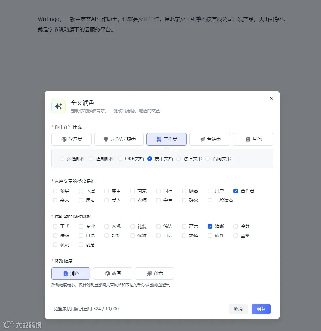
Task: Check the 学生 audience checkbox
Action: (158, 200)
